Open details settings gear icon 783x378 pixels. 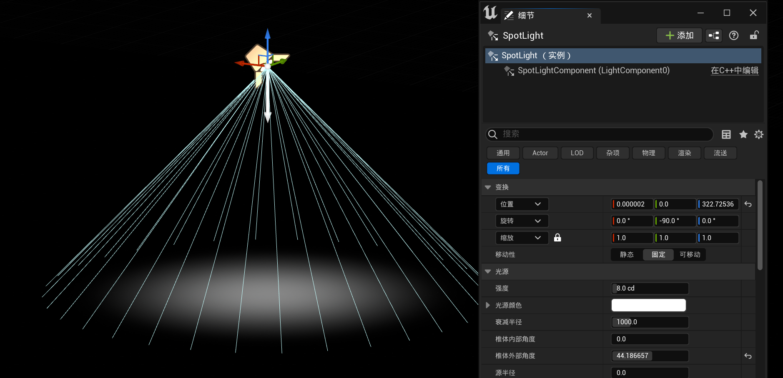(759, 134)
